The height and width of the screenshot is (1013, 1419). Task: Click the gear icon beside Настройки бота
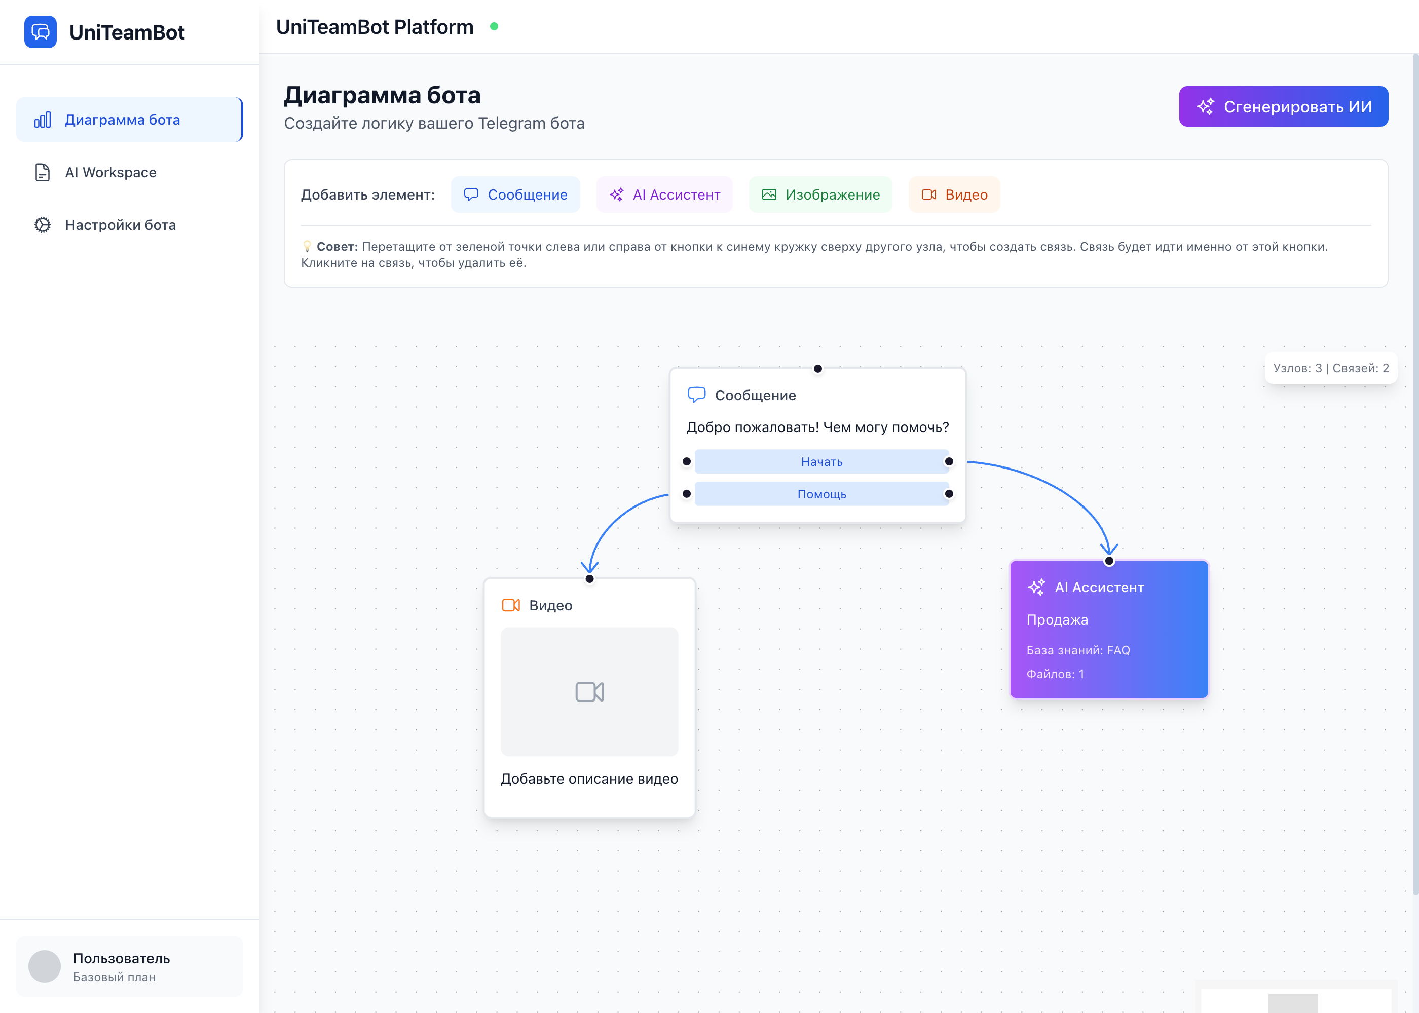(43, 224)
